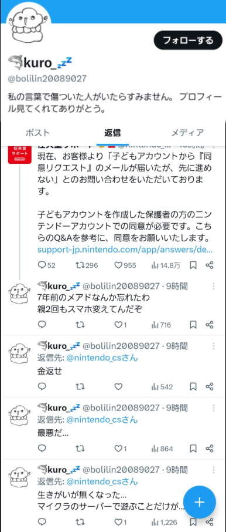
Task: View analytics of post with 864 views
Action: coord(162,449)
